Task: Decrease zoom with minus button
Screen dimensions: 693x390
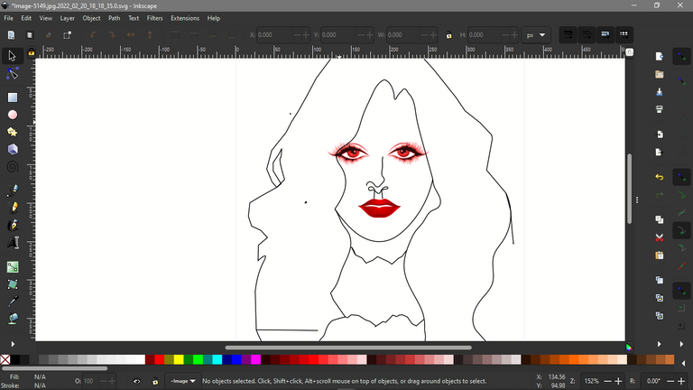Action: tap(607, 381)
